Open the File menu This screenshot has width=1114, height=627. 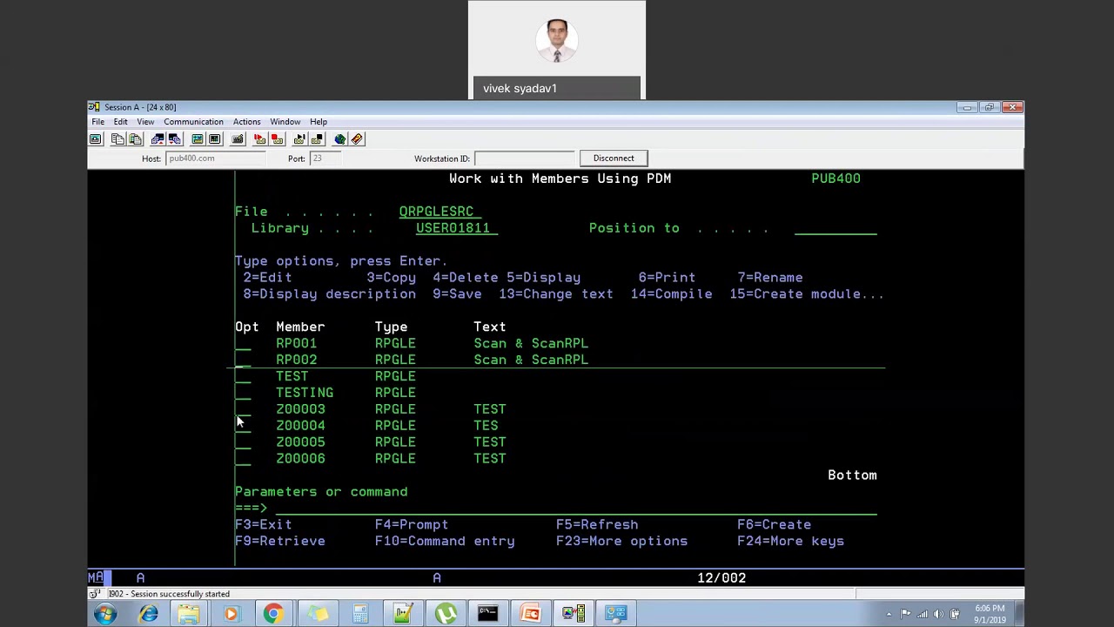coord(98,122)
